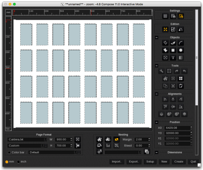This screenshot has height=170, width=203.
Task: Select the inch unit radio button
Action: [x=18, y=162]
